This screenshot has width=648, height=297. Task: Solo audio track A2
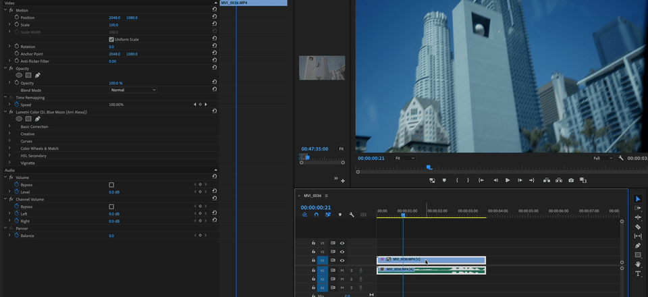tap(352, 279)
